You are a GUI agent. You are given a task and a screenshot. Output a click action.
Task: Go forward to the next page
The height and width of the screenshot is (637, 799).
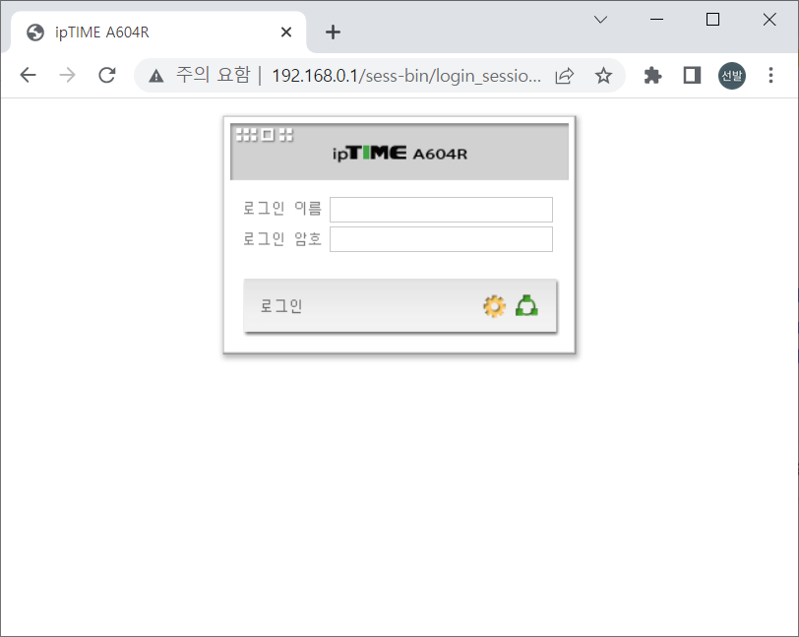67,76
